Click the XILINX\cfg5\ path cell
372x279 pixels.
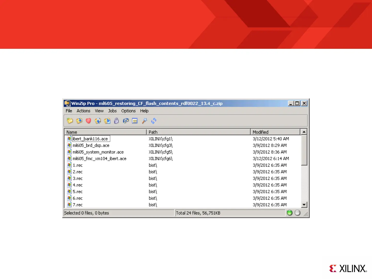[160, 152]
